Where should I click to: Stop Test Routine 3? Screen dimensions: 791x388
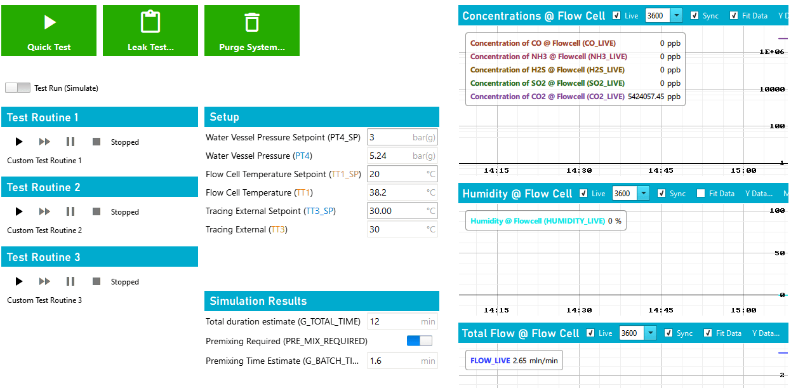pos(96,281)
